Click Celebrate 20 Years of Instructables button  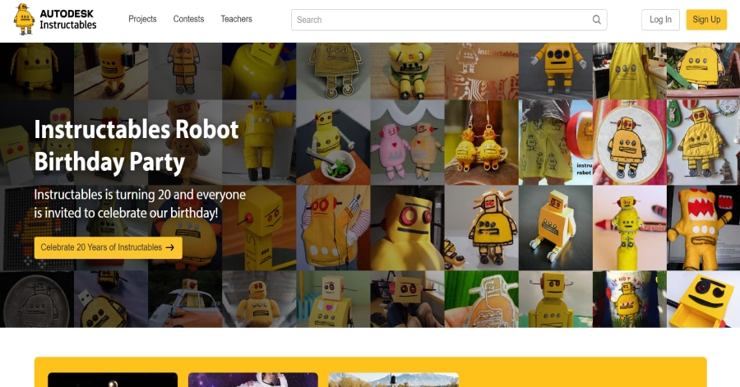[108, 247]
